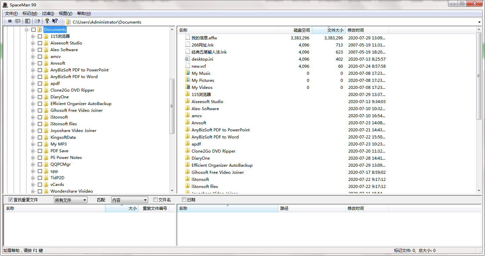Open the 过滤(I) menu

[48, 13]
